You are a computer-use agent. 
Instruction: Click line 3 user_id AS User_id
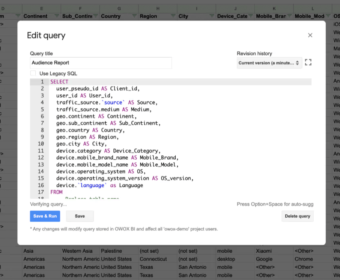pyautogui.click(x=85, y=96)
